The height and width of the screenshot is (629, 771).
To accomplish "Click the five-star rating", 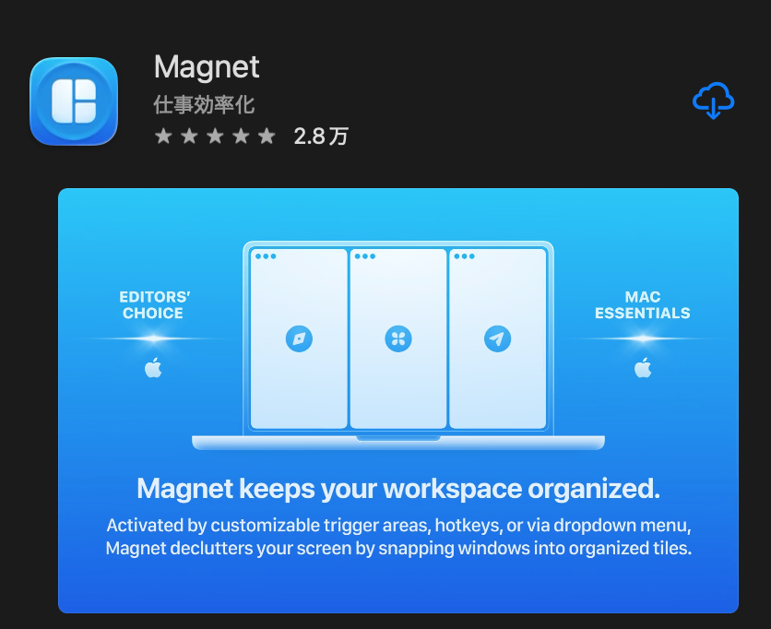I will click(216, 136).
